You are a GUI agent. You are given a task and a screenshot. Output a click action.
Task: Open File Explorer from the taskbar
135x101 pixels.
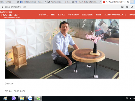22,98
